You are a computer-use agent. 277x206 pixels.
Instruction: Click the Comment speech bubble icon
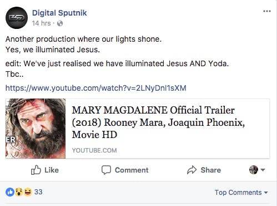pos(106,170)
